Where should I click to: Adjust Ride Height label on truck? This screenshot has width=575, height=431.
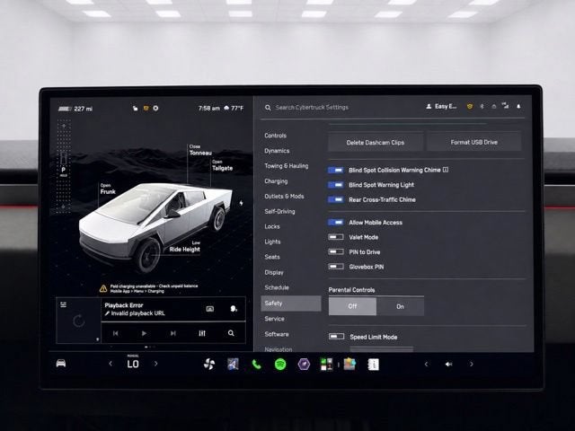(x=184, y=247)
